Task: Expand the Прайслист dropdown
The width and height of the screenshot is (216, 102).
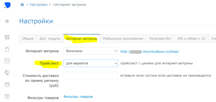Action: 91,63
